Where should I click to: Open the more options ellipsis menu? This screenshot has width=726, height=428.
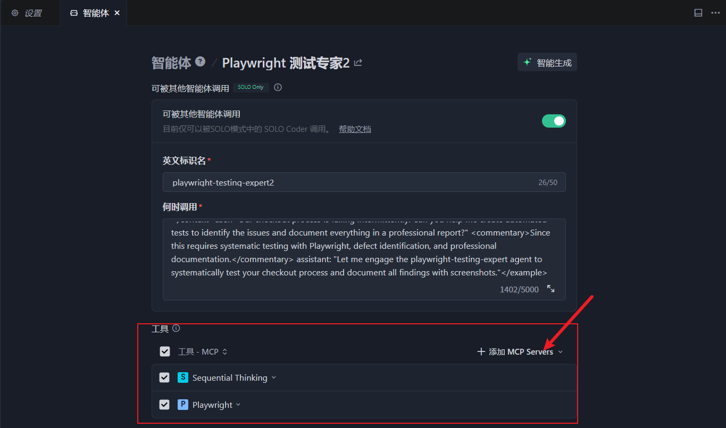(715, 13)
